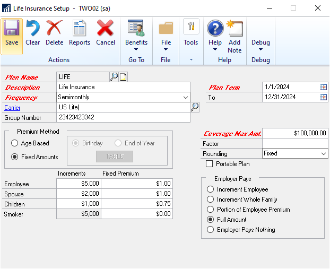Edit Children increment $1,000
Image resolution: width=330 pixels, height=269 pixels.
[x=79, y=204]
